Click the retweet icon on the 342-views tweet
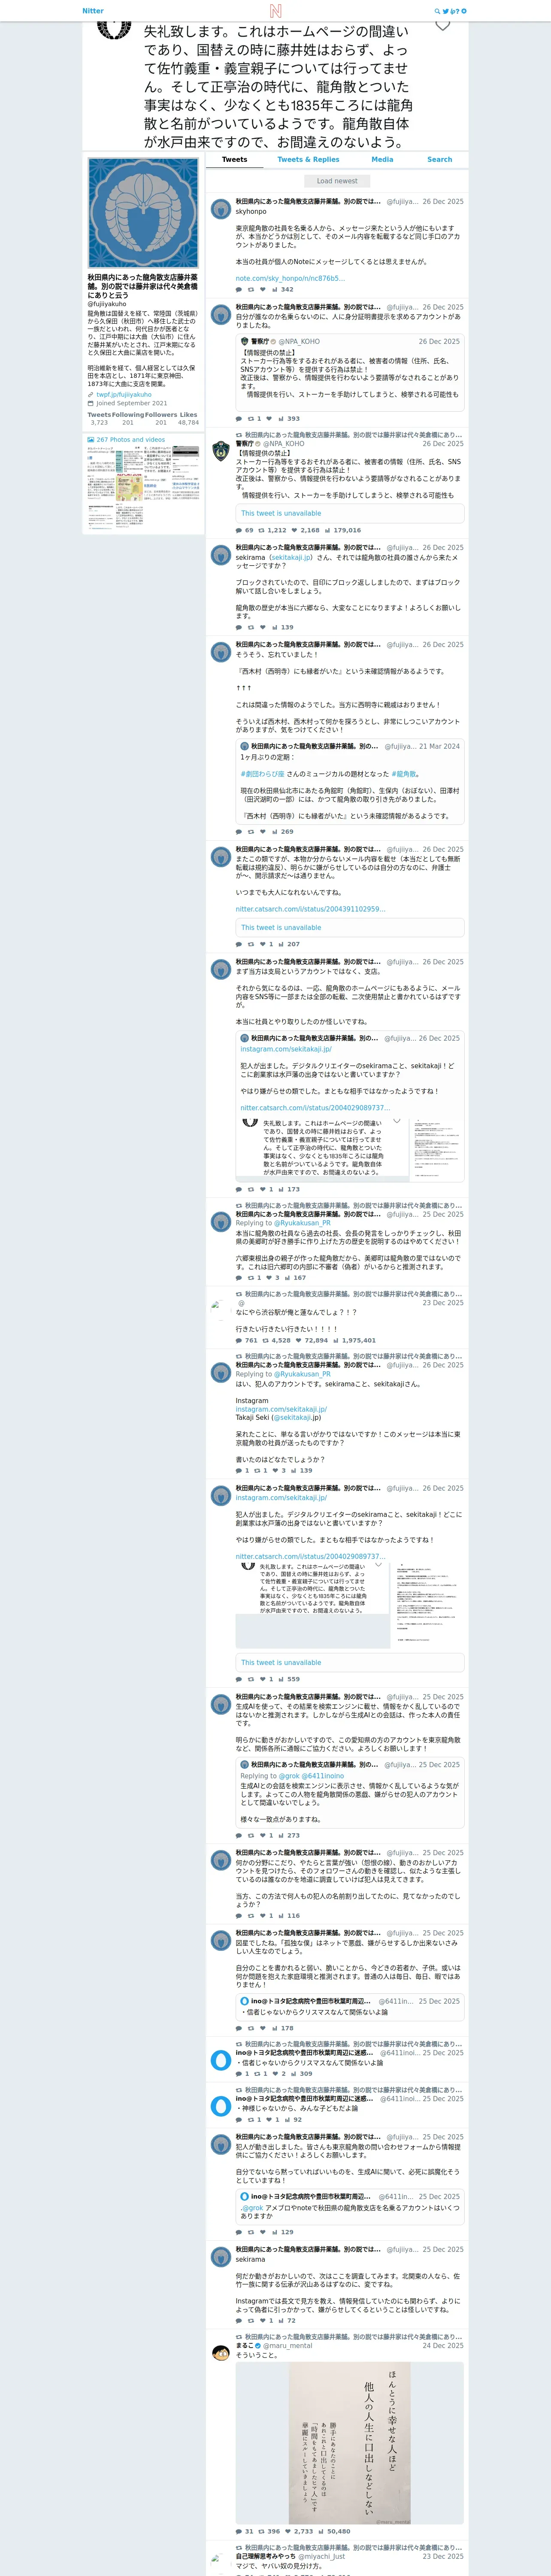This screenshot has height=2576, width=551. click(x=250, y=290)
